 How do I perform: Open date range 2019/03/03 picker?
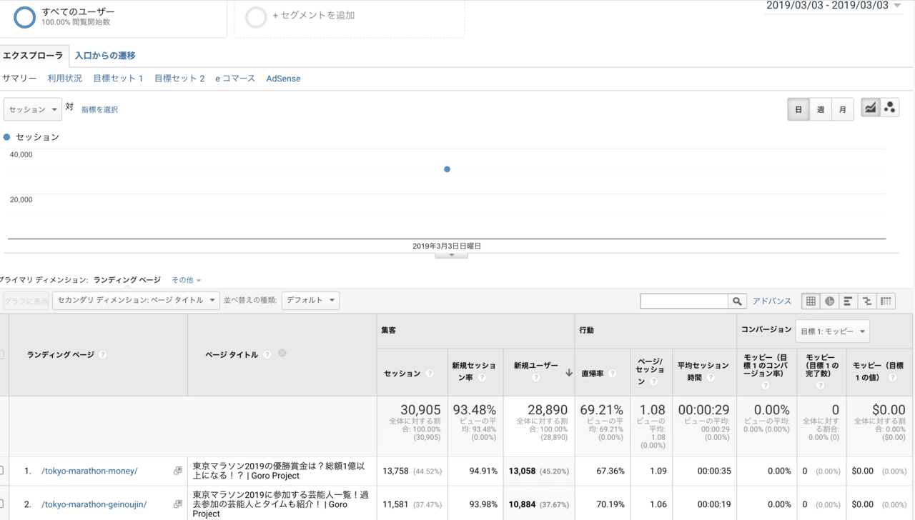tap(833, 6)
